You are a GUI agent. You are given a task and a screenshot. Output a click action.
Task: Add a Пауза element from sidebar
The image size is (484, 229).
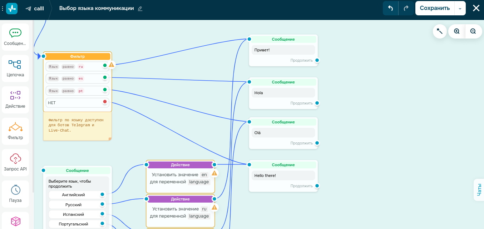15,194
